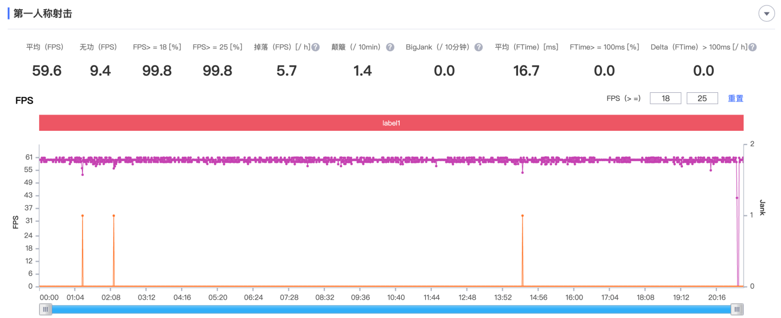This screenshot has width=781, height=318.
Task: Click the orange jank spike near 01:04
Action: (82, 216)
